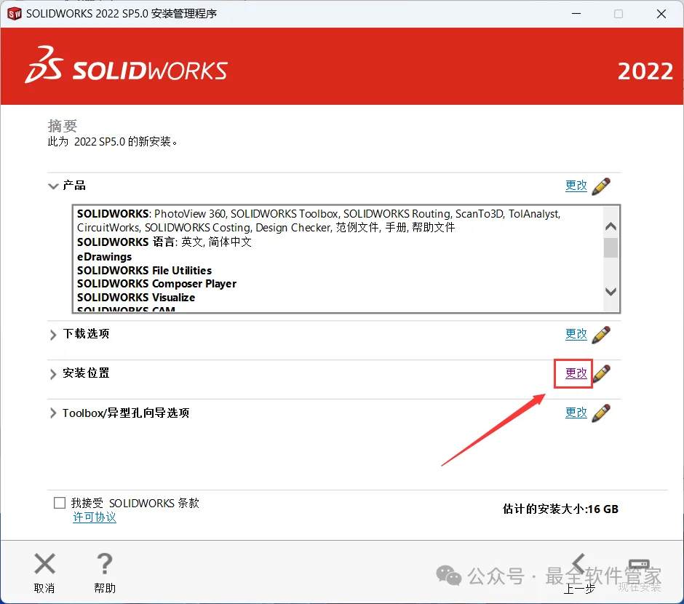Screen dimensions: 684x604
Task: Click the product list scroll up arrow
Action: 611,226
